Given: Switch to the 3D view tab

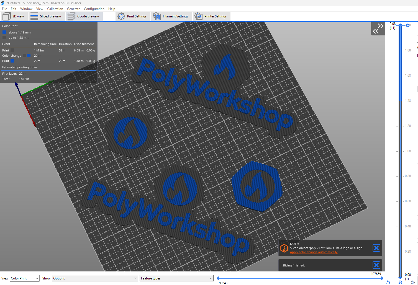Looking at the screenshot, I should [14, 16].
